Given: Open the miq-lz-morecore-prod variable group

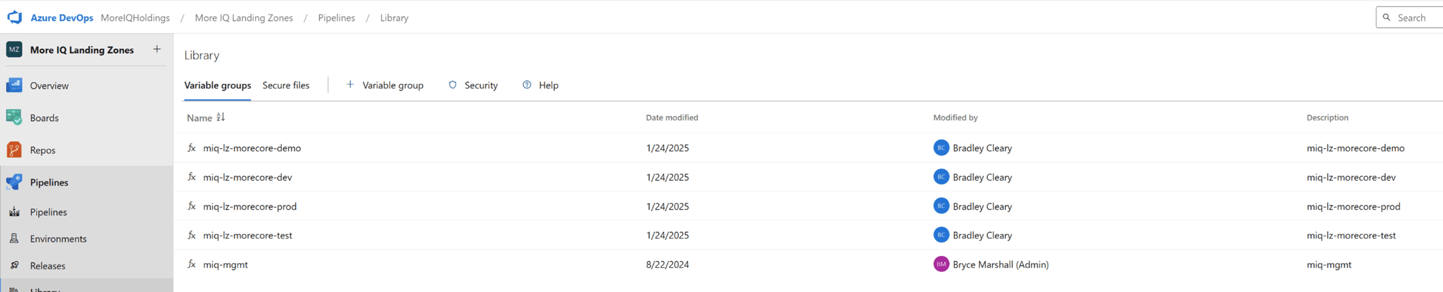Looking at the screenshot, I should (249, 207).
